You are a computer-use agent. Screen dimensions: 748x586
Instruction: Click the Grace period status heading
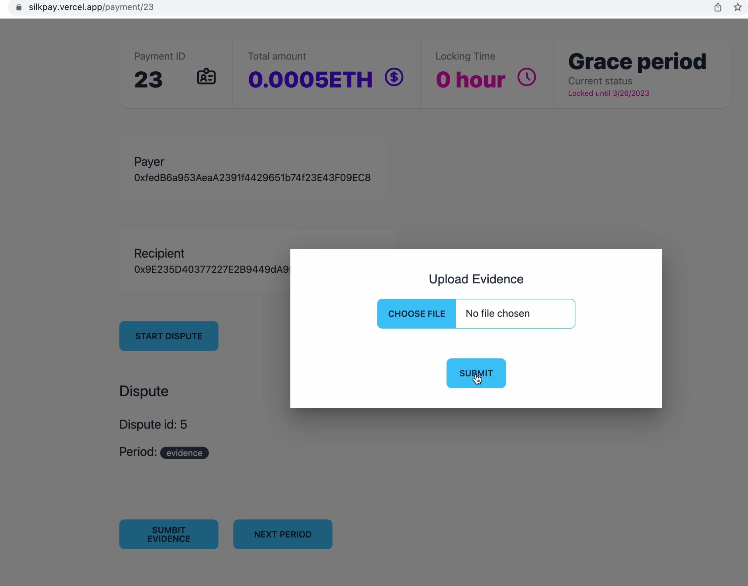tap(637, 61)
